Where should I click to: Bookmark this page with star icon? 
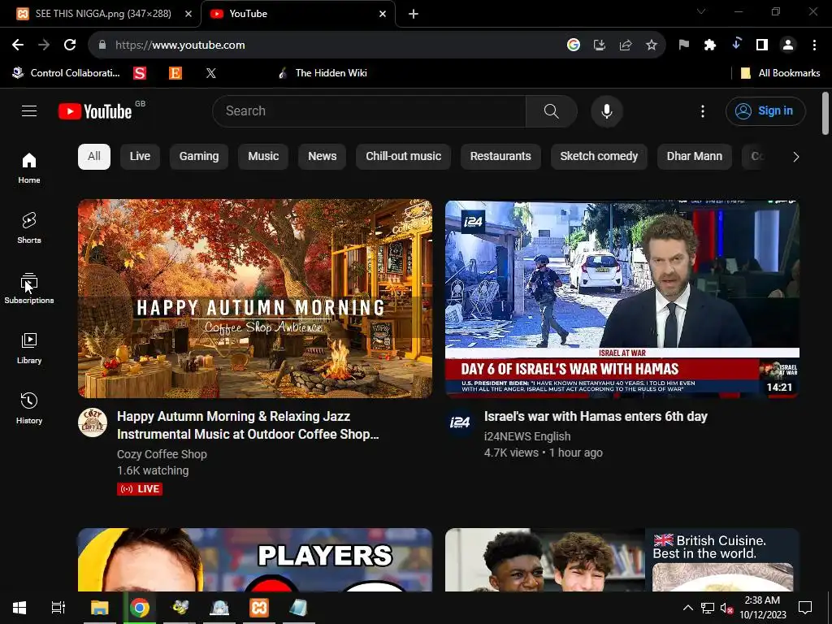tap(652, 45)
